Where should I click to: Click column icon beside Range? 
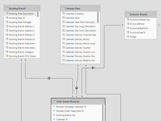pos(128,37)
